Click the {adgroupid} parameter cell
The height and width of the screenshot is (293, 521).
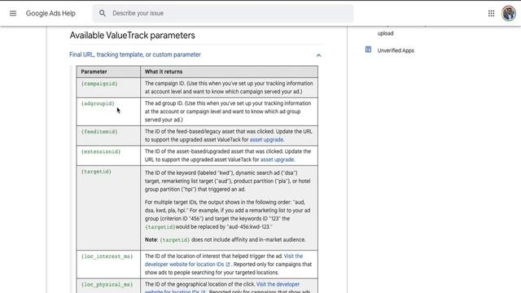point(108,112)
